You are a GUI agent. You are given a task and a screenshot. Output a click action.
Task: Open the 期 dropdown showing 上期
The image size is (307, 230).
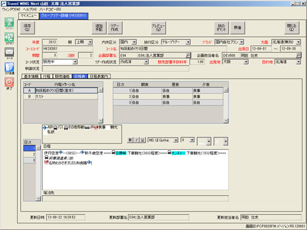click(x=90, y=42)
